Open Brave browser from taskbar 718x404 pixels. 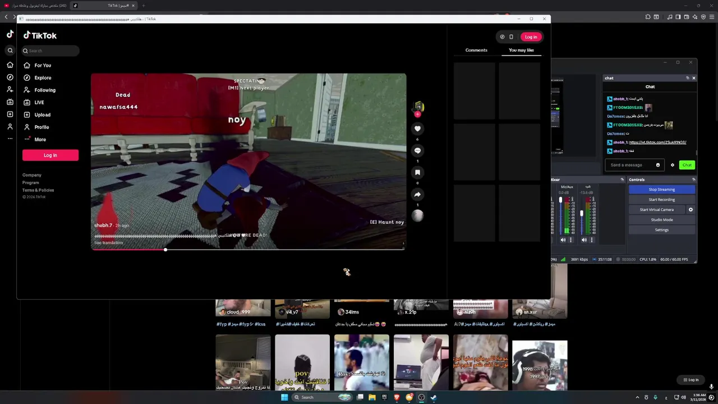pos(397,397)
